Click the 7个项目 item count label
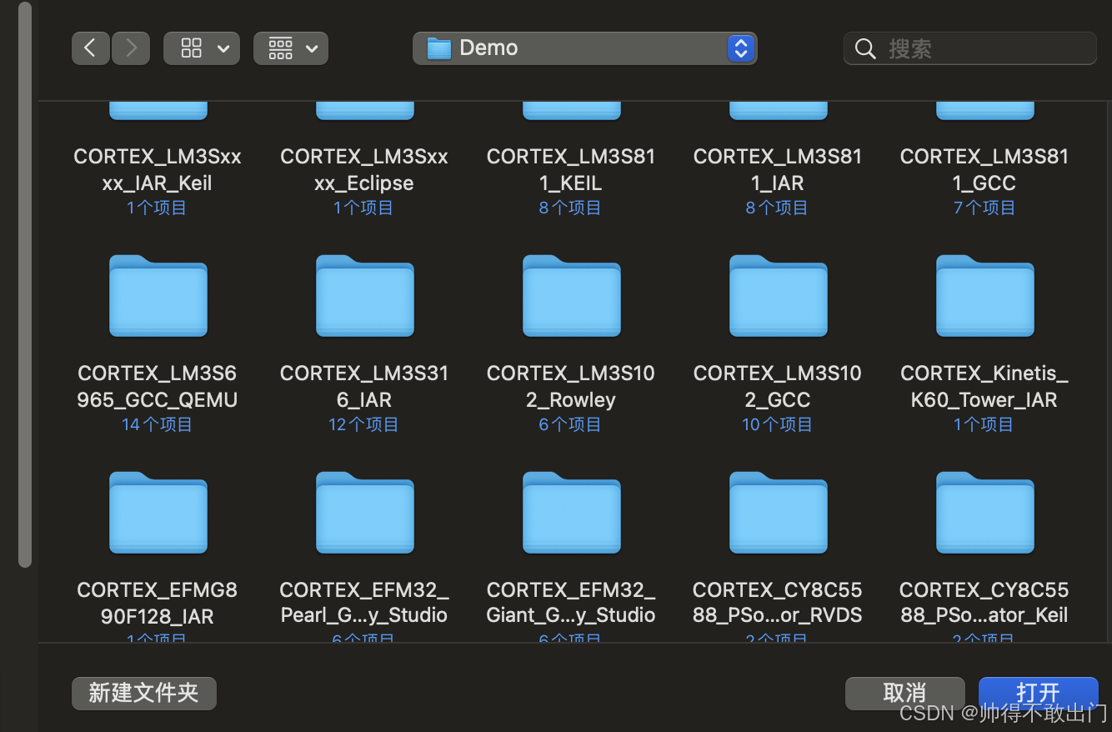The width and height of the screenshot is (1112, 732). pyautogui.click(x=984, y=208)
